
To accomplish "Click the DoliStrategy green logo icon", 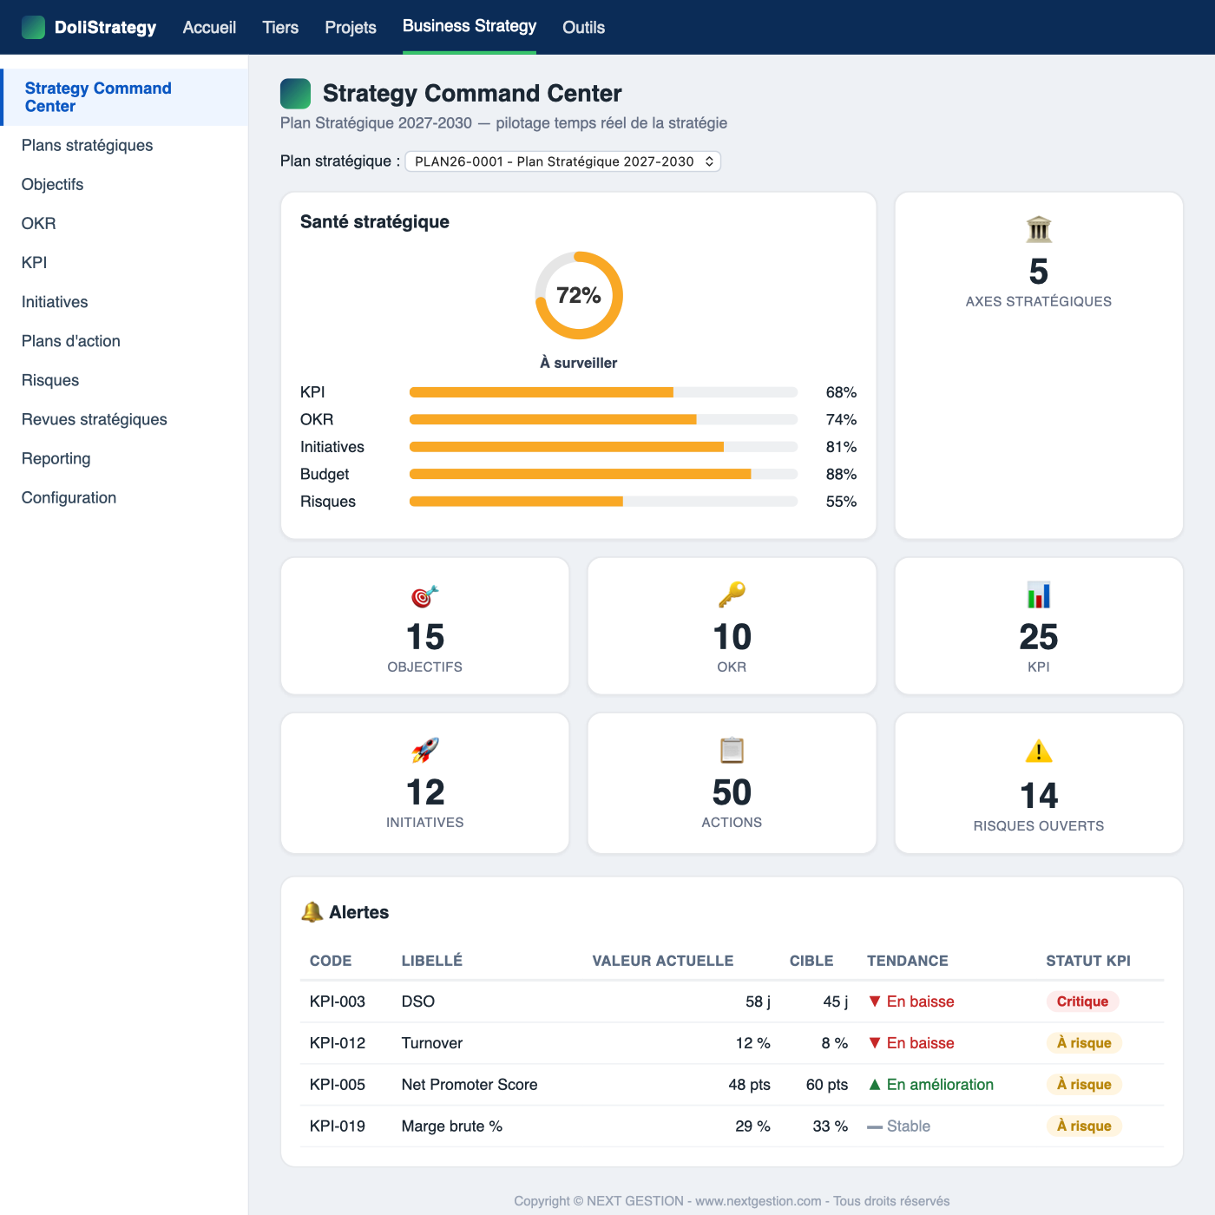I will click(33, 27).
